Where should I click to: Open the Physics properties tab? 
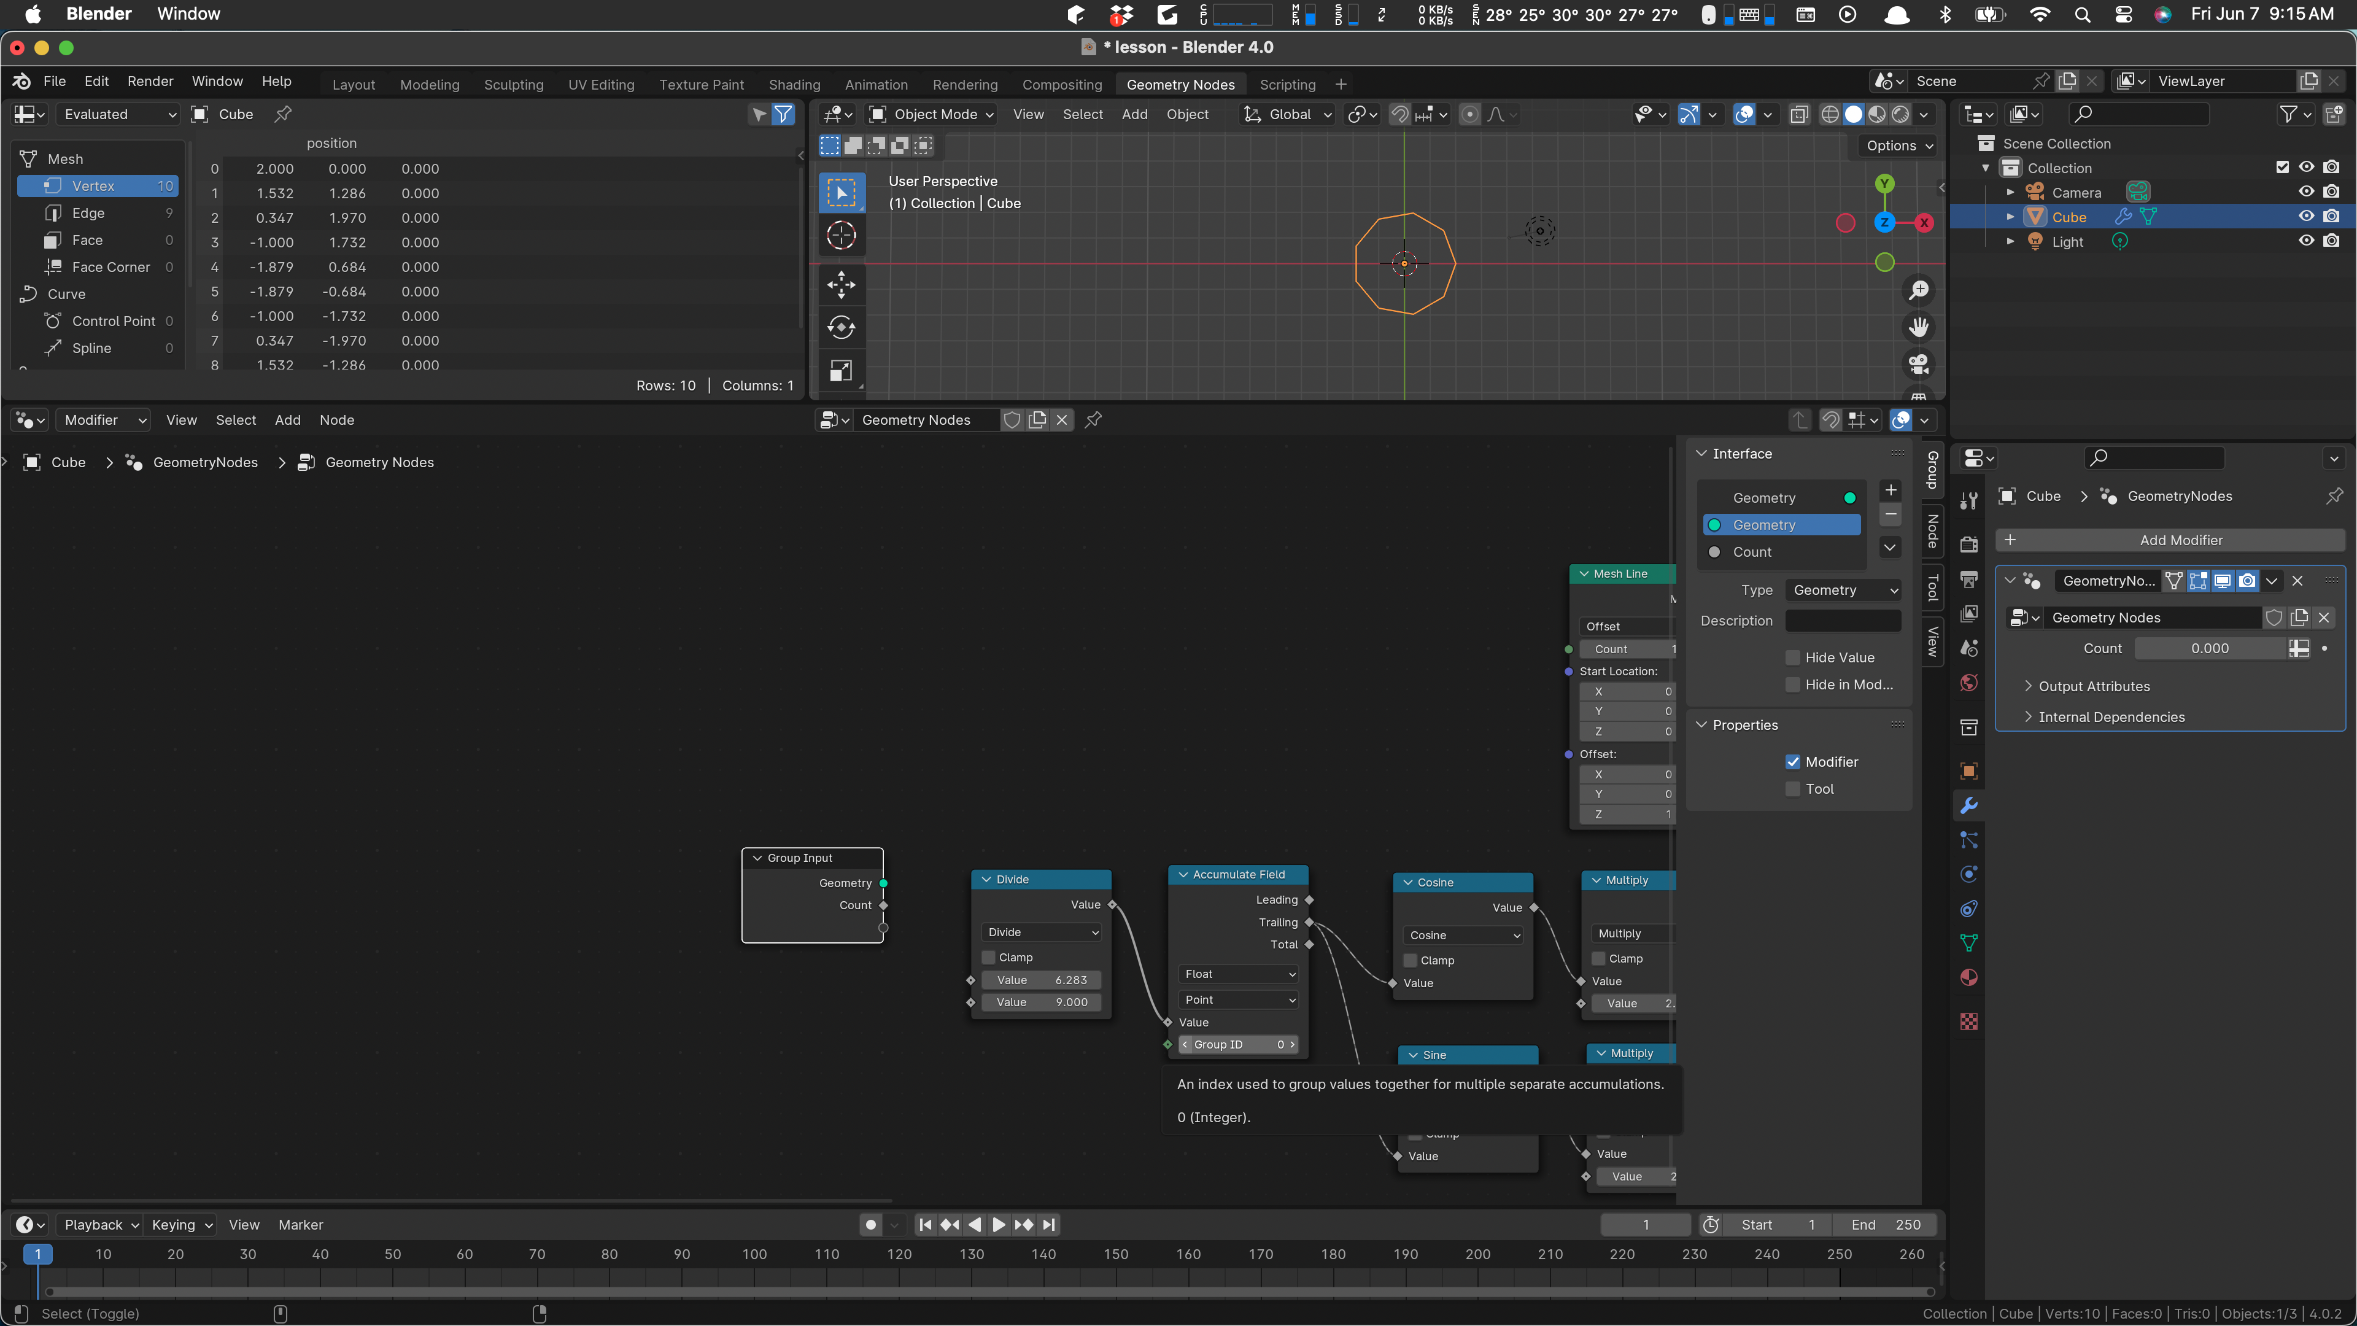click(1969, 874)
